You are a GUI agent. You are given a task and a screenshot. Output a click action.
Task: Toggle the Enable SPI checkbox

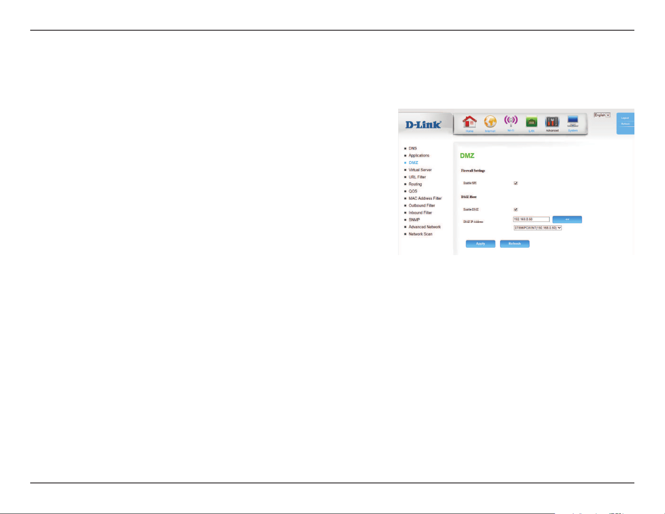point(516,183)
